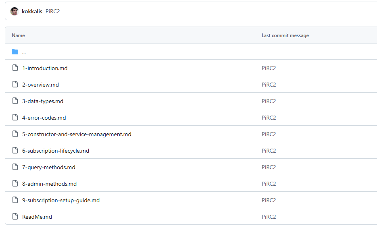Open the PiRC2 commit message in header
This screenshot has height=230, width=377.
[52, 11]
